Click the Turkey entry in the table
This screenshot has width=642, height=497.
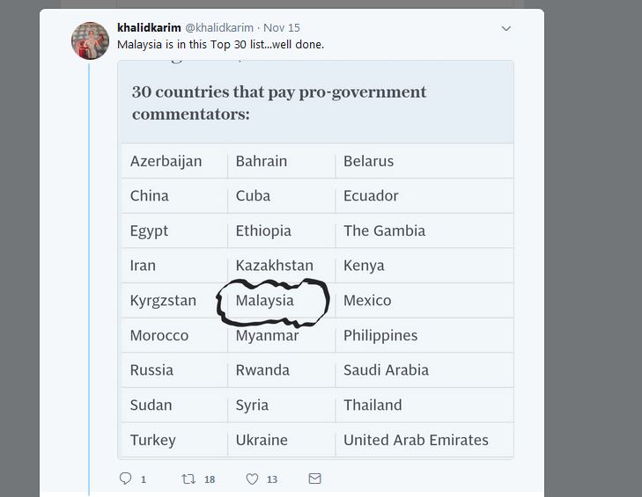point(152,440)
